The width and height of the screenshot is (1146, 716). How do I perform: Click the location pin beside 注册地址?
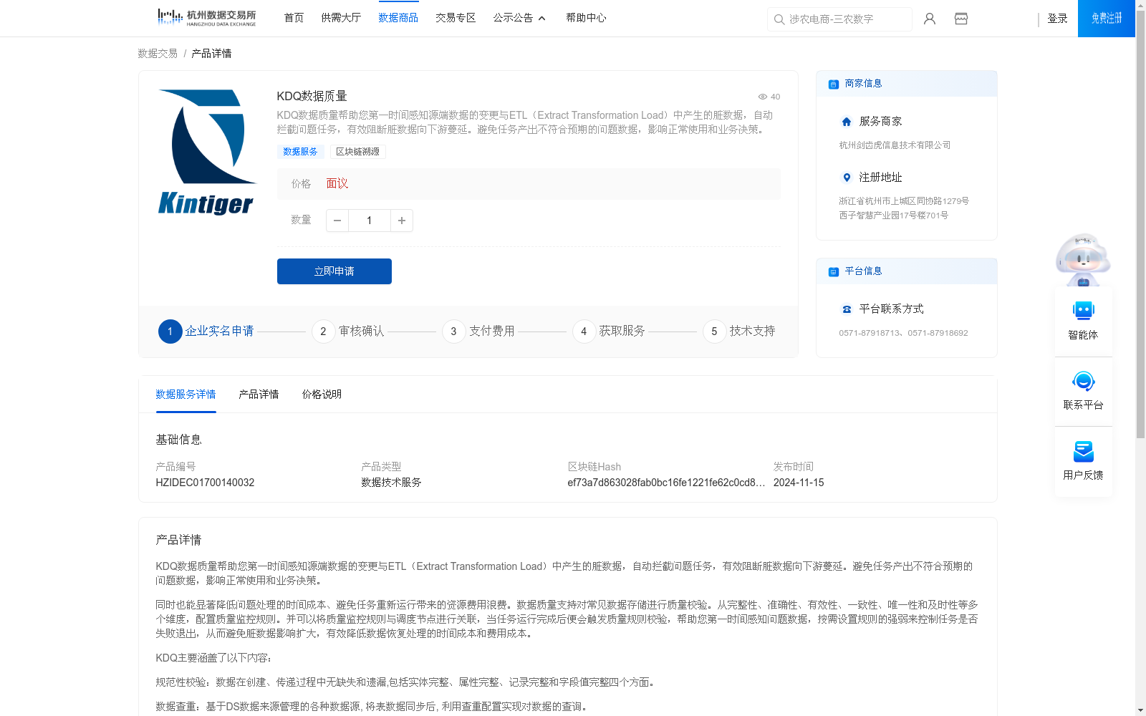coord(847,178)
